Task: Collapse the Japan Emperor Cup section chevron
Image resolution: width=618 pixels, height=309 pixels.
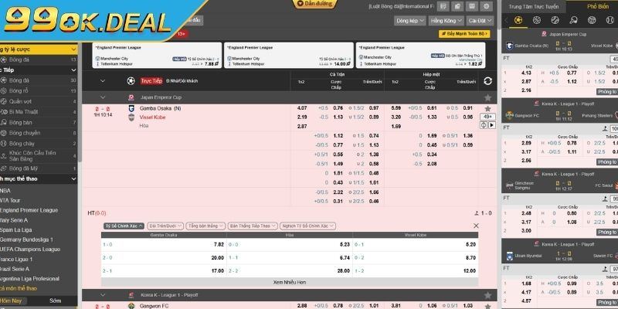Action: [x=104, y=98]
